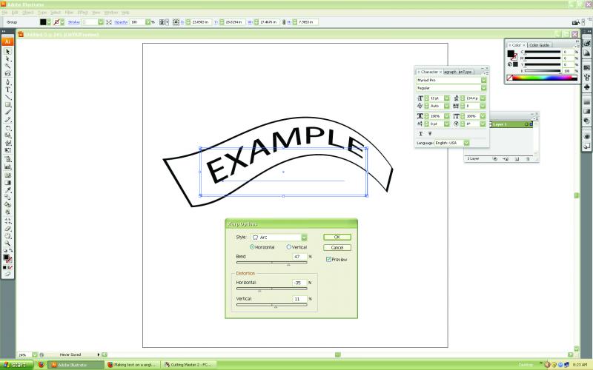Open the File menu
The image size is (593, 370).
(5, 13)
